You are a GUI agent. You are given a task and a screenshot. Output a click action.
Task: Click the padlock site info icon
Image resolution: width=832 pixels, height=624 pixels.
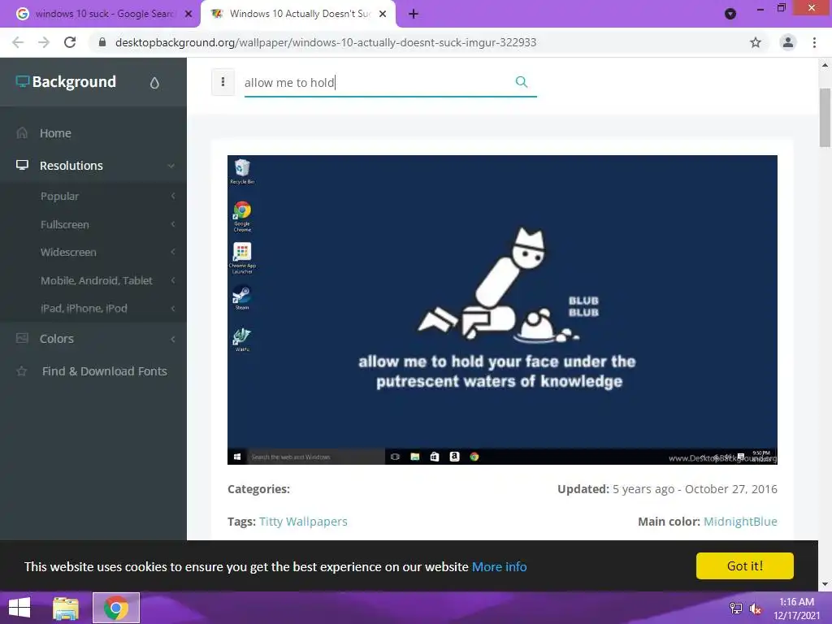(102, 42)
